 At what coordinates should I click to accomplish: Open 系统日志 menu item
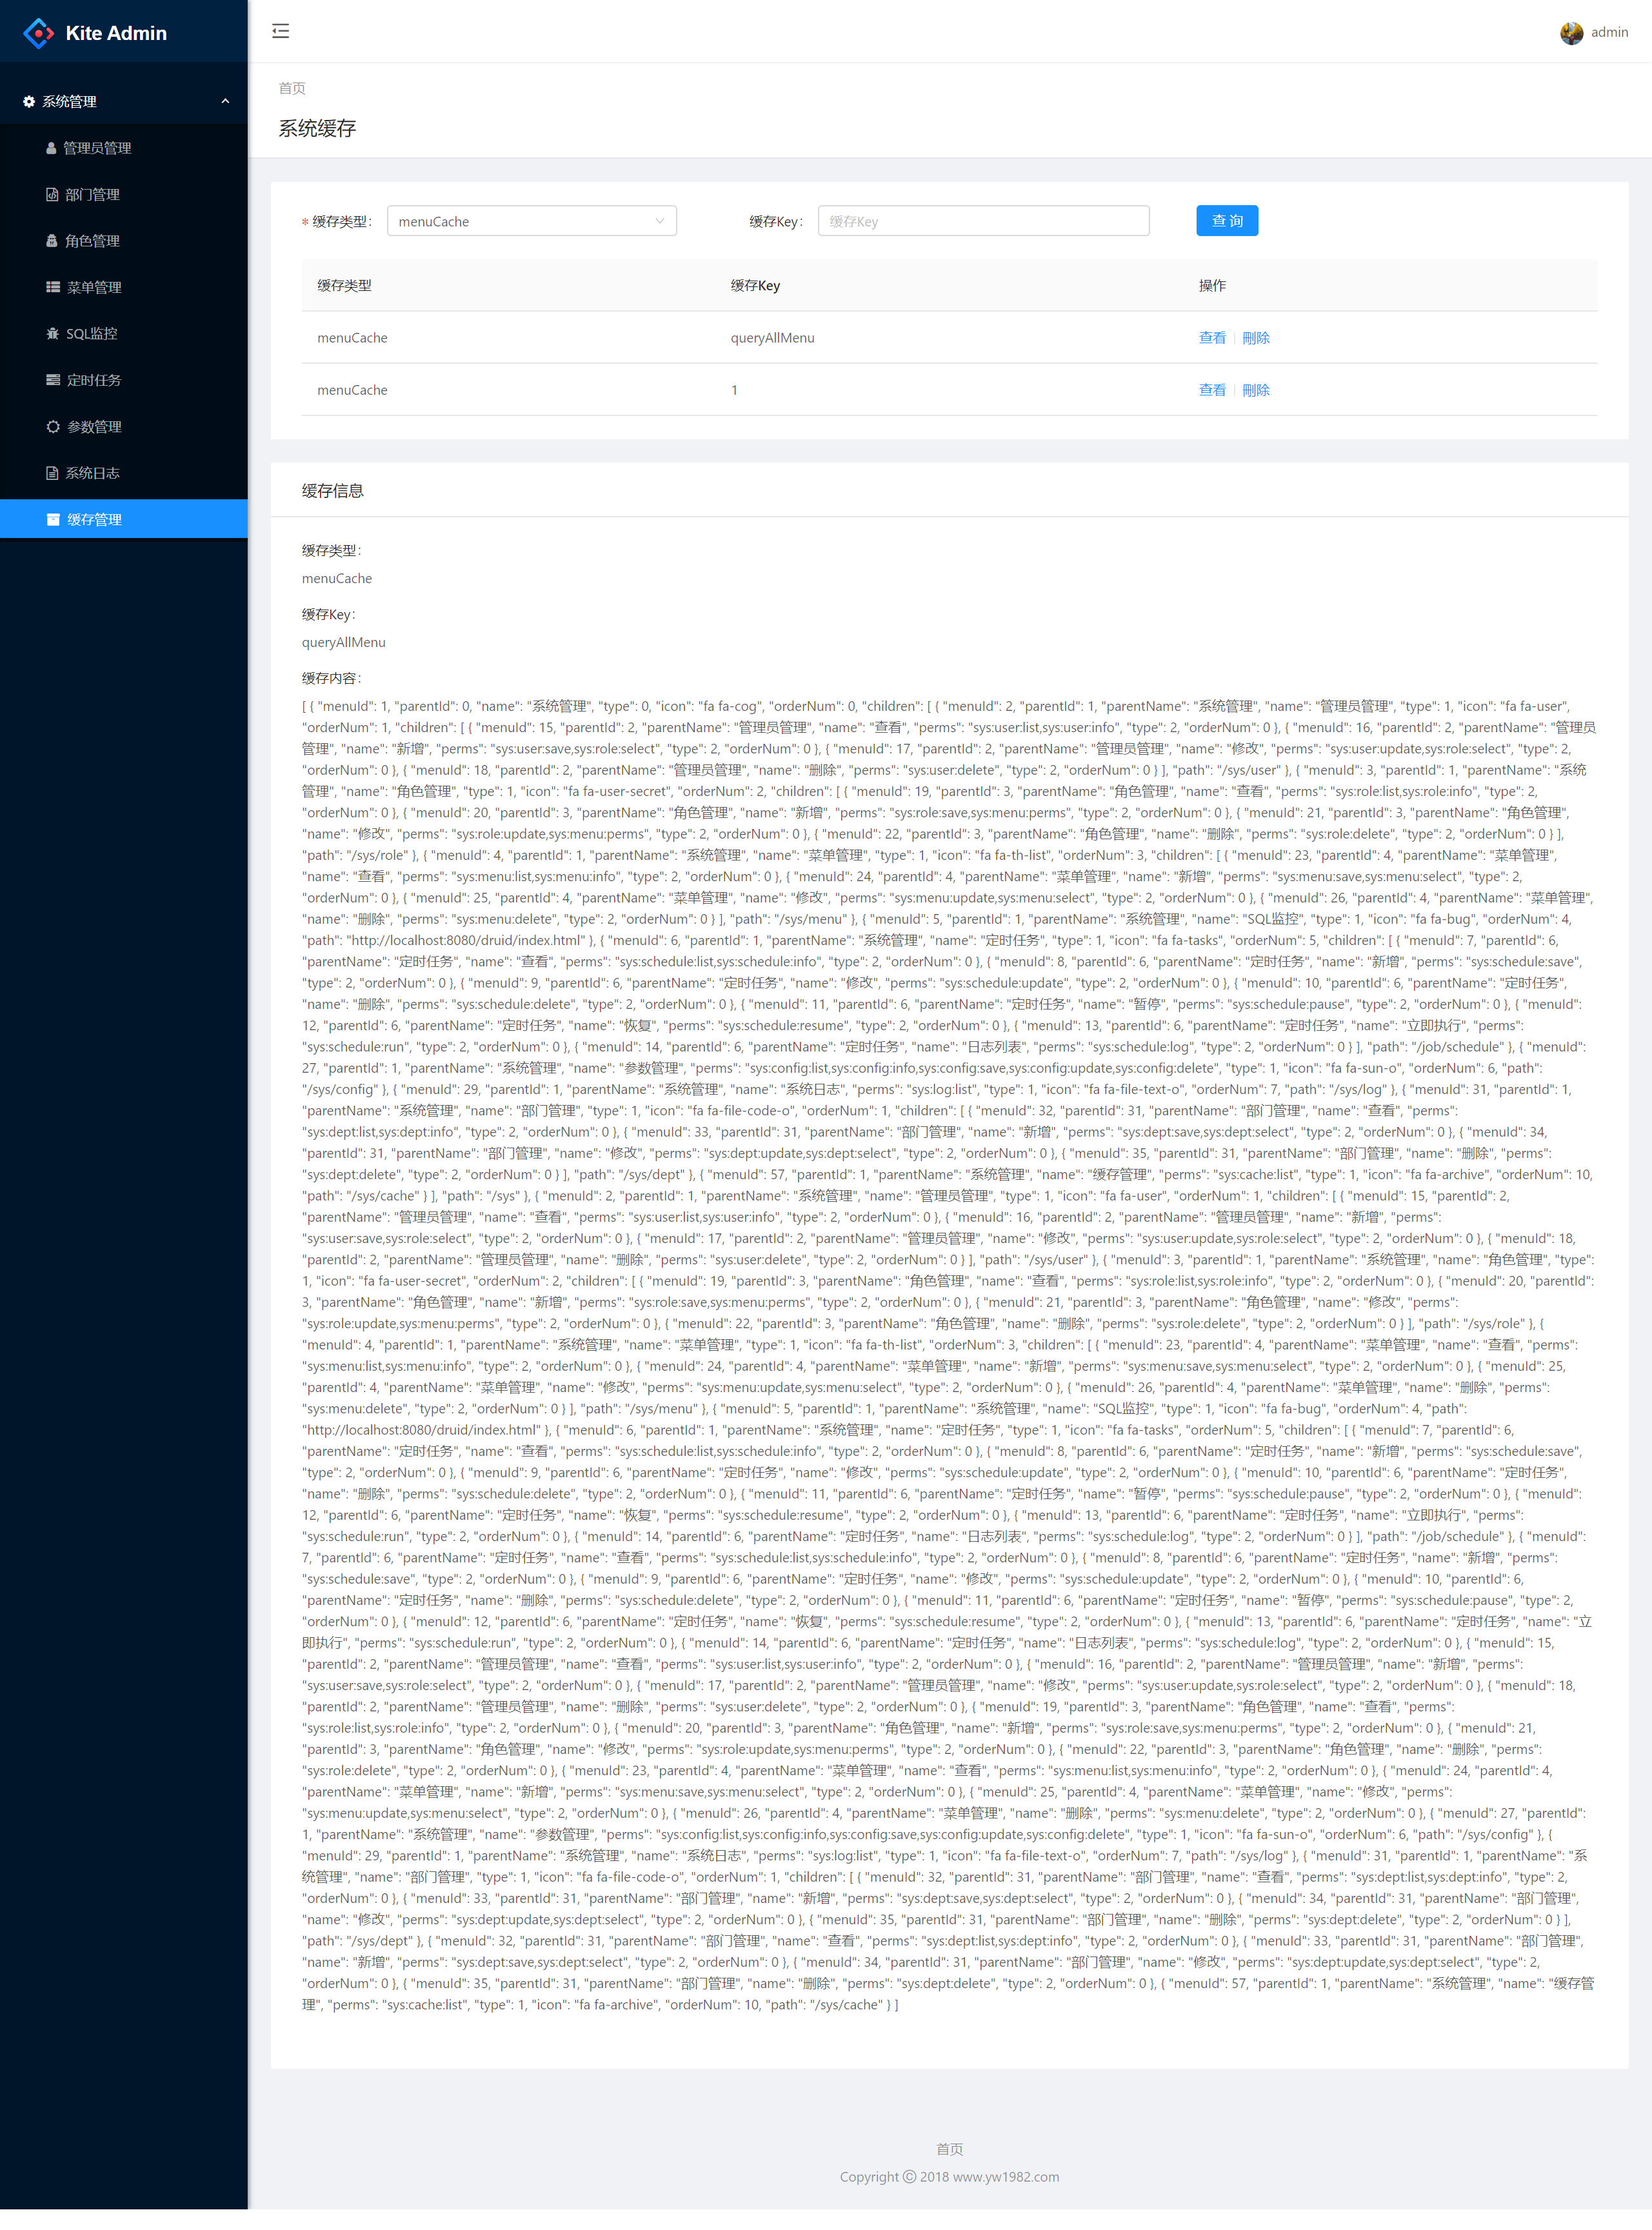click(124, 473)
